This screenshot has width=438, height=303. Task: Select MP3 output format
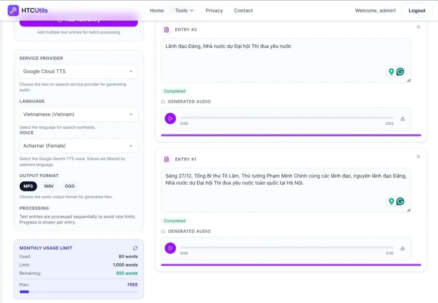click(28, 186)
